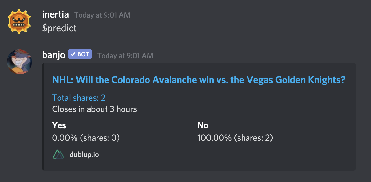Click the timestamp beside banjo's BOT badge
This screenshot has width=371, height=182.
(125, 56)
